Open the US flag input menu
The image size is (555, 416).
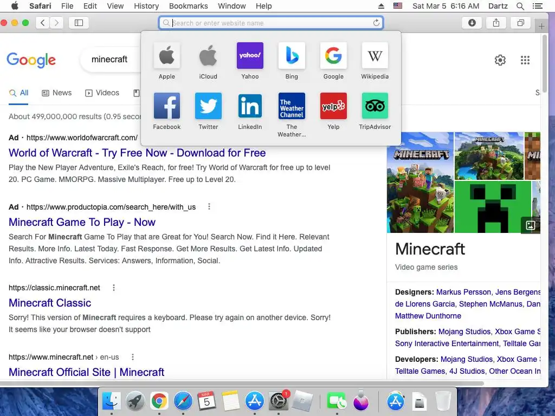398,6
